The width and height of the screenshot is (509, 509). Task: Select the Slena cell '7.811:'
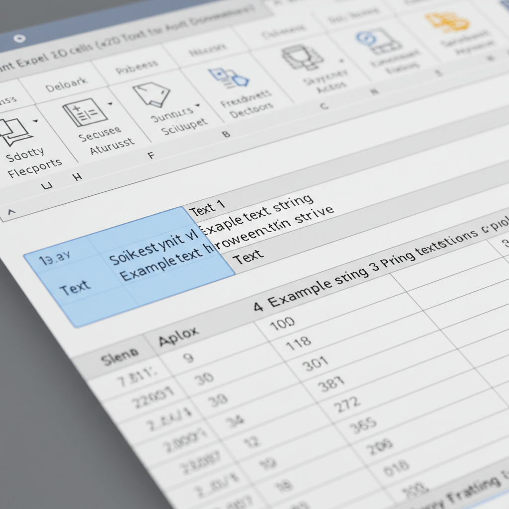(x=137, y=376)
